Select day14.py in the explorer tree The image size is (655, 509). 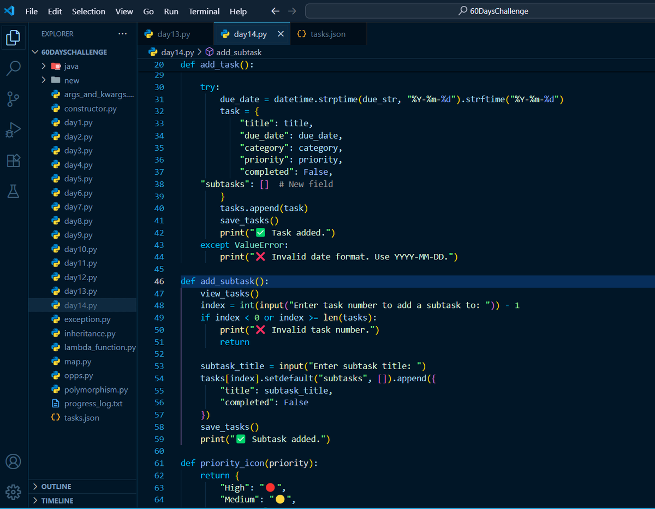83,305
